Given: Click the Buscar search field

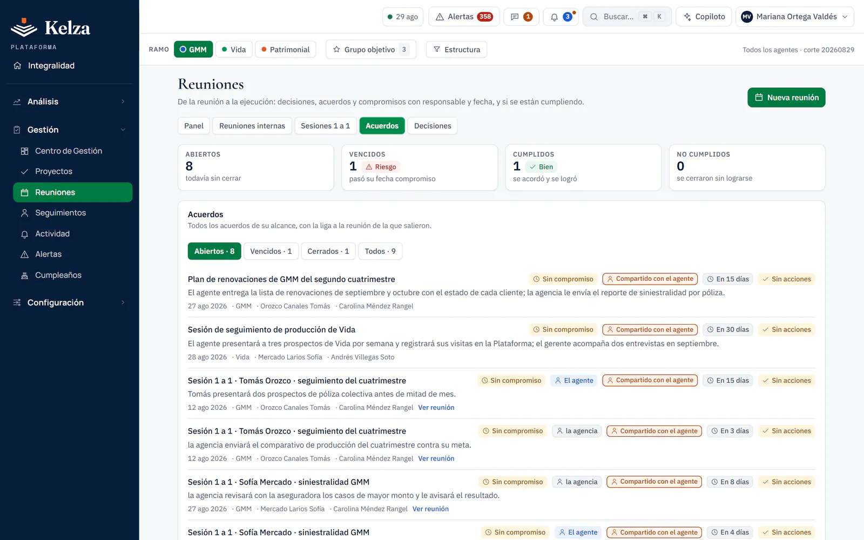Looking at the screenshot, I should 627,17.
